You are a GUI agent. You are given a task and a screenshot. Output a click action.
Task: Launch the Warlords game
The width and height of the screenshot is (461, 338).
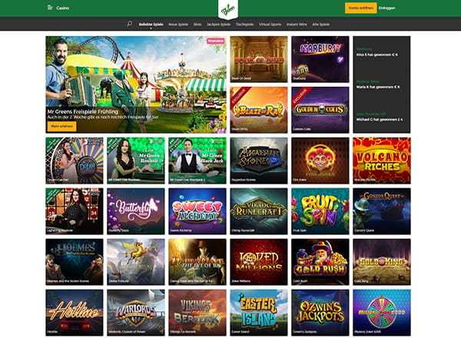(136, 313)
